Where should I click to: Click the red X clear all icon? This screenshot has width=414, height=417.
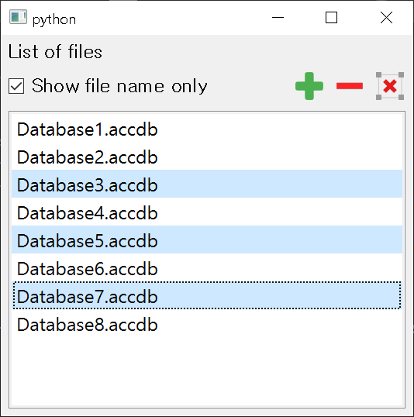coord(390,86)
